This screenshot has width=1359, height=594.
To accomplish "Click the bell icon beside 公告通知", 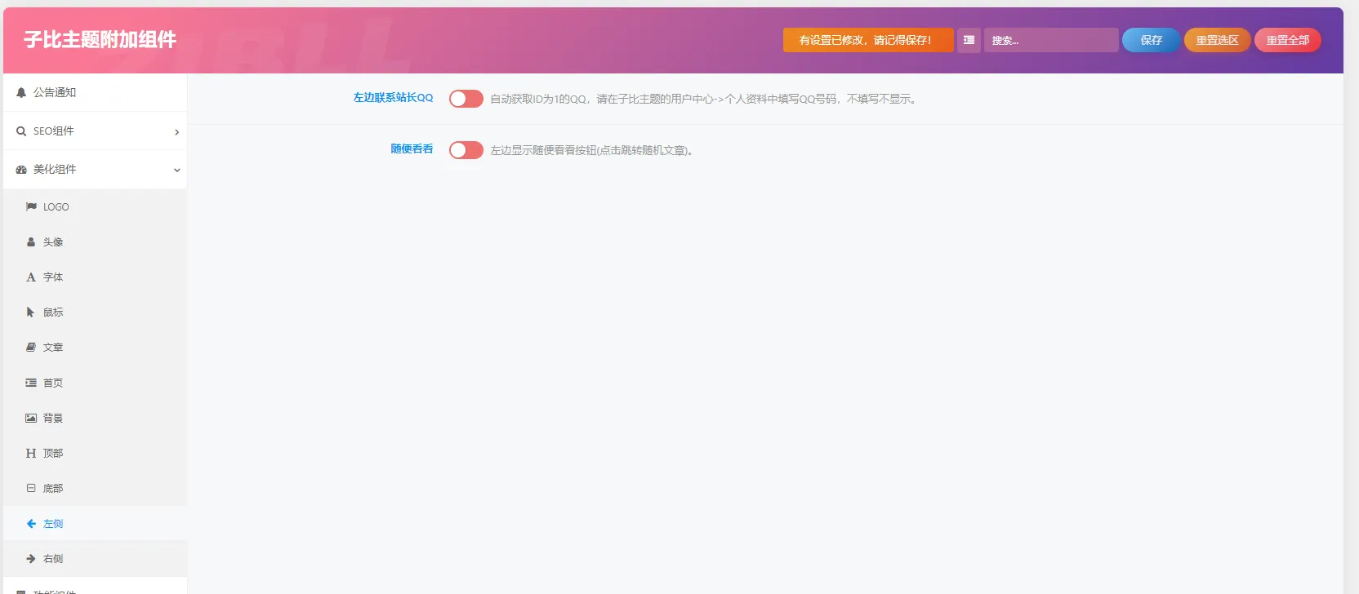I will (21, 93).
